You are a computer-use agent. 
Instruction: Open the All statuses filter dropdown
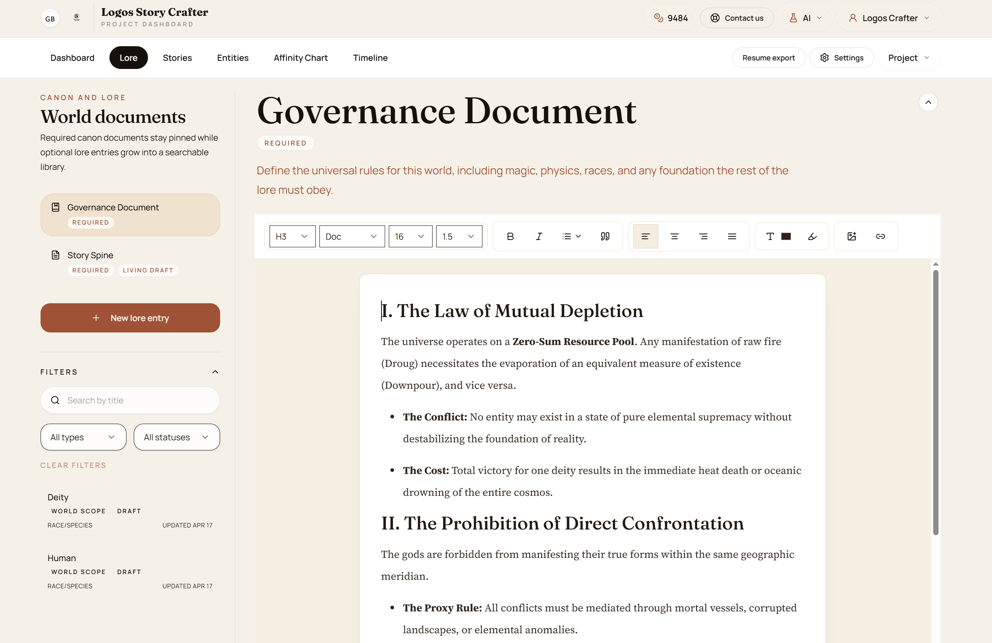[177, 437]
